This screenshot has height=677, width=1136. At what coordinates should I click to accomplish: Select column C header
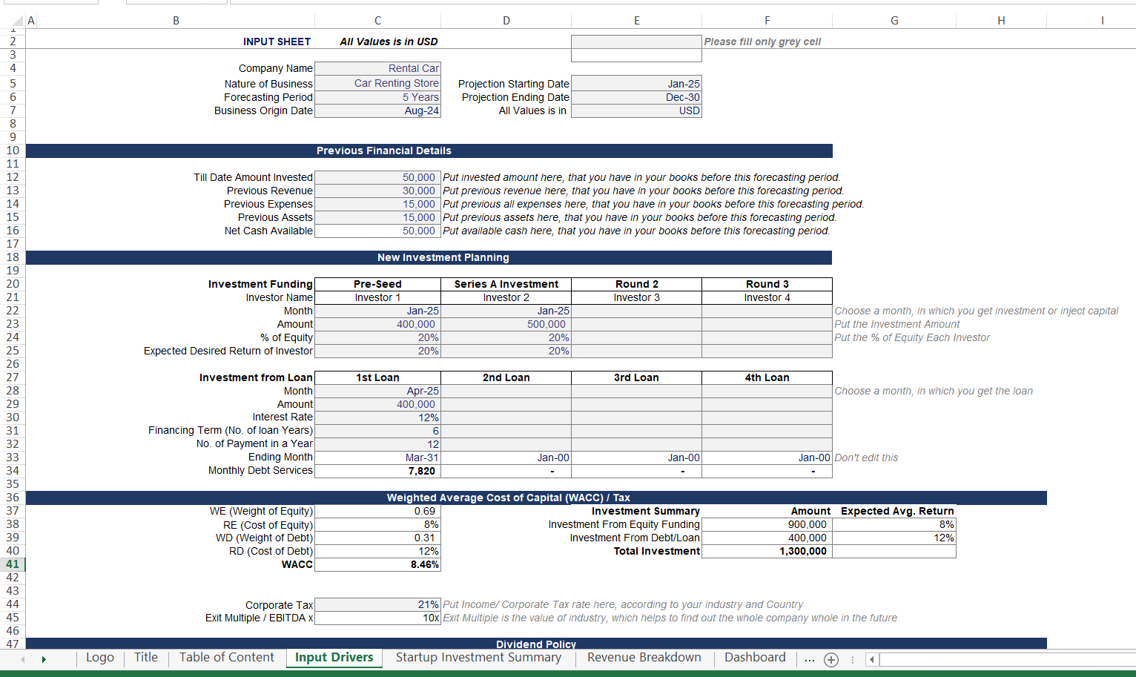point(377,21)
